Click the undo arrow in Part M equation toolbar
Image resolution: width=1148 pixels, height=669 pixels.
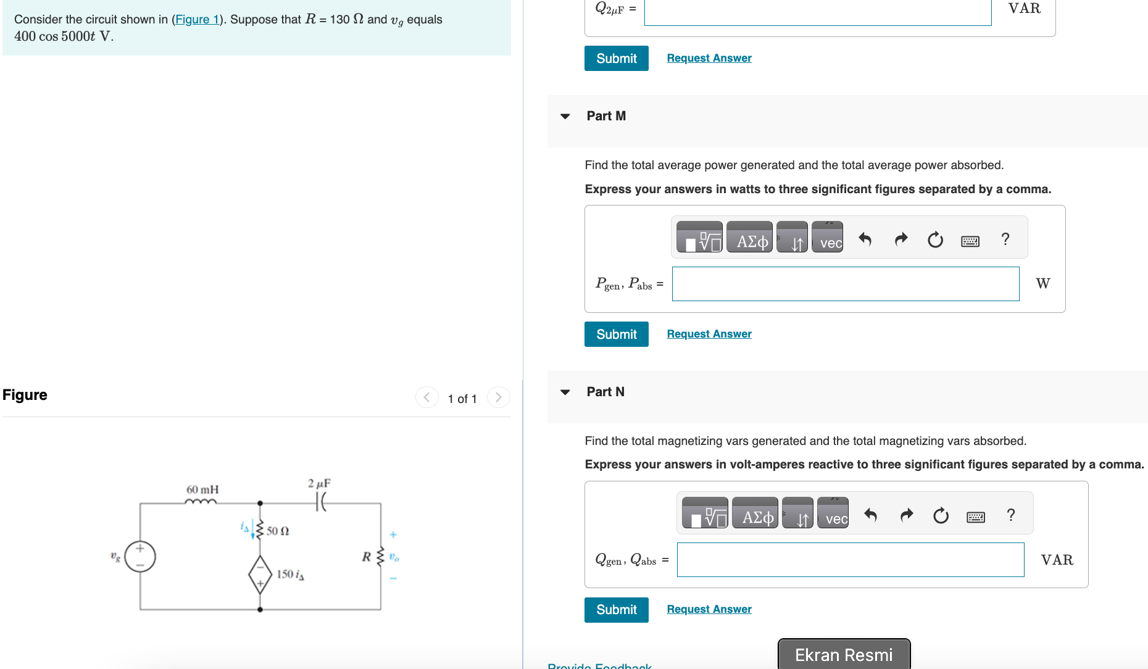[865, 240]
